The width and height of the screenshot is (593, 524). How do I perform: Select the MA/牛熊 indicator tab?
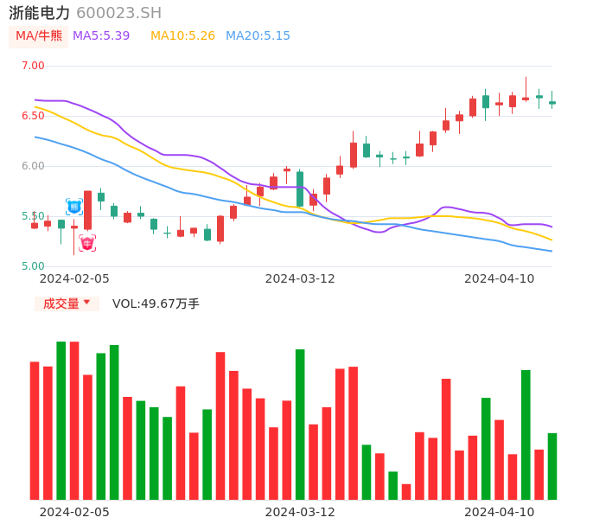tap(39, 36)
